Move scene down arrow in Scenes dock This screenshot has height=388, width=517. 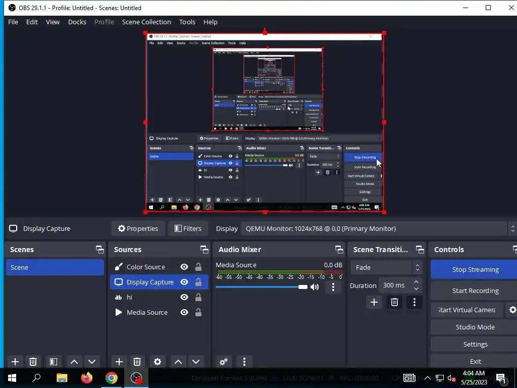[92, 362]
